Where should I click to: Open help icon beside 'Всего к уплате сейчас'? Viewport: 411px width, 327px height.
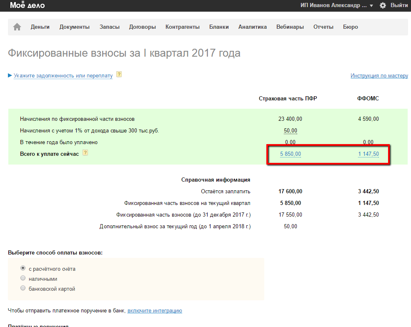tap(85, 153)
